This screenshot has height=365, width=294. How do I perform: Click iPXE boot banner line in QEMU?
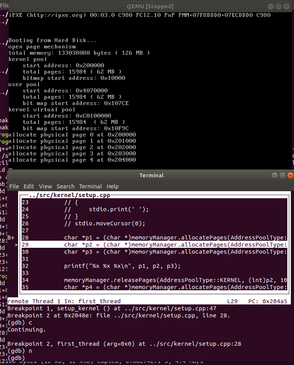140,15
